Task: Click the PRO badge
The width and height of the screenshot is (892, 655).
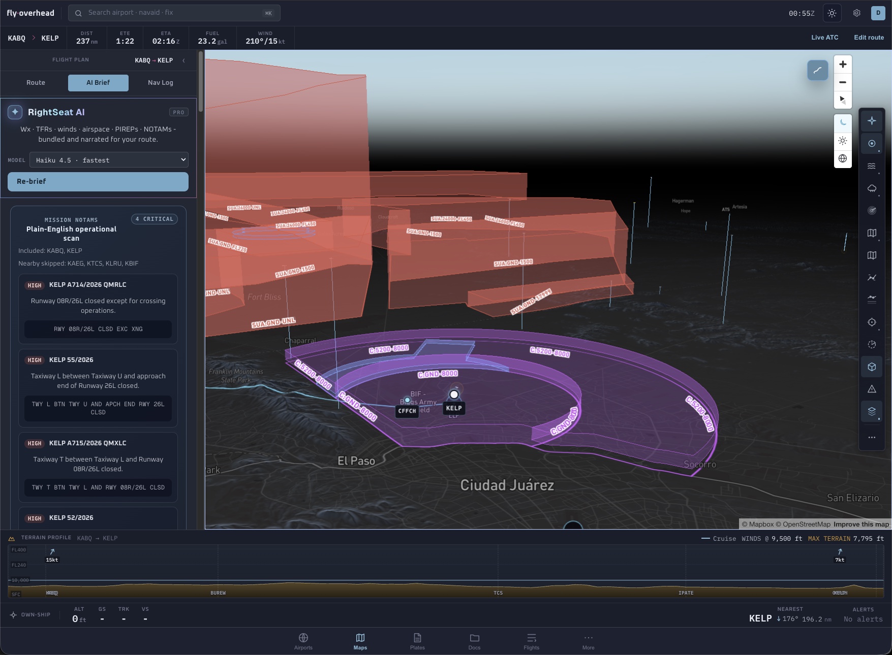Action: 178,112
